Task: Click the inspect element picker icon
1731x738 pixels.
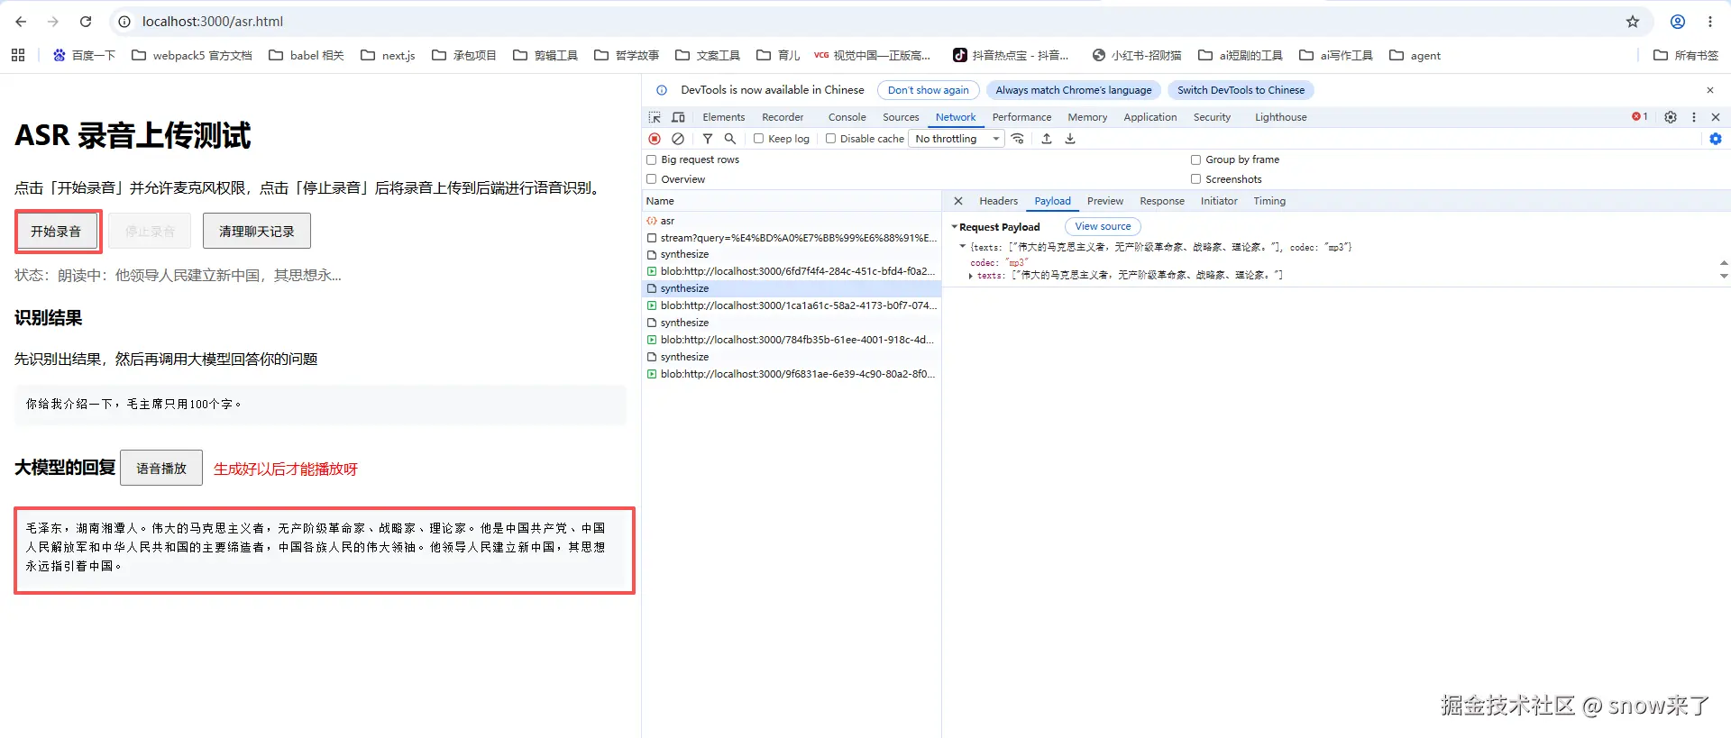Action: [655, 117]
